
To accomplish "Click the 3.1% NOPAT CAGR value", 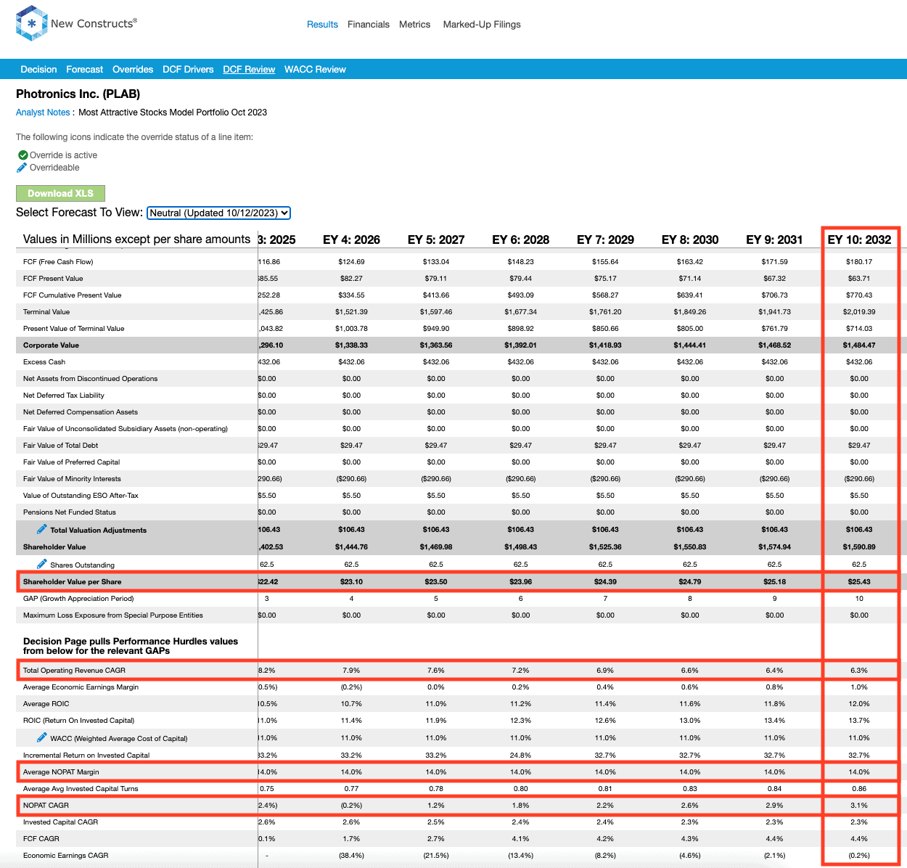I will click(859, 806).
